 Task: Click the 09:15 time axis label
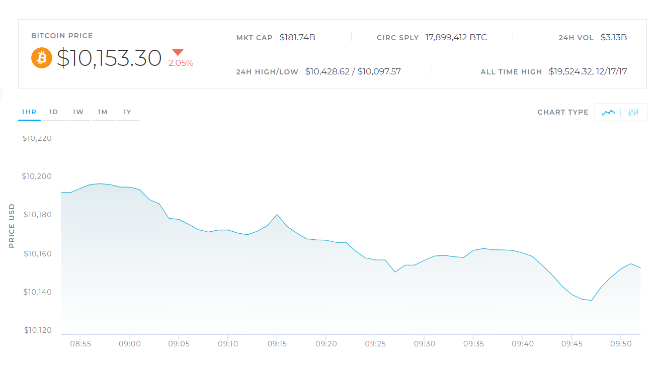277,344
